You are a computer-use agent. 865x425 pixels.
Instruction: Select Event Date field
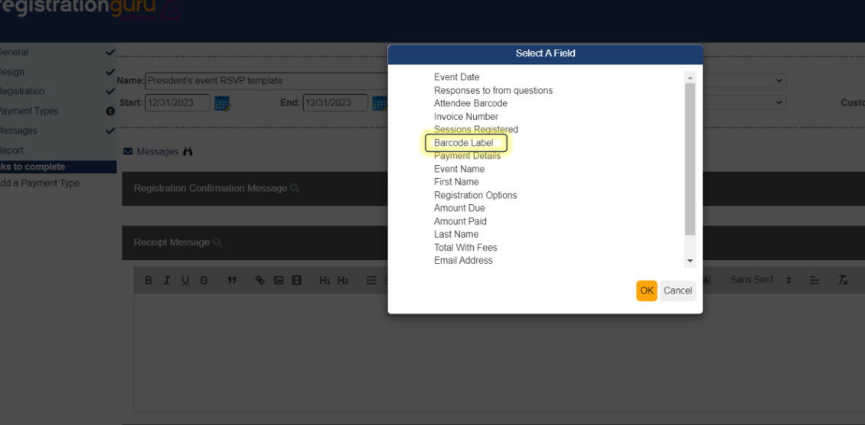tap(457, 78)
